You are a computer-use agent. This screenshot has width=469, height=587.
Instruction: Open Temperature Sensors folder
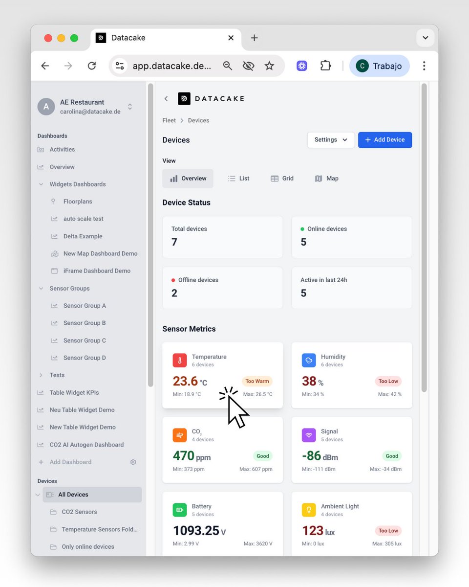[x=100, y=529]
